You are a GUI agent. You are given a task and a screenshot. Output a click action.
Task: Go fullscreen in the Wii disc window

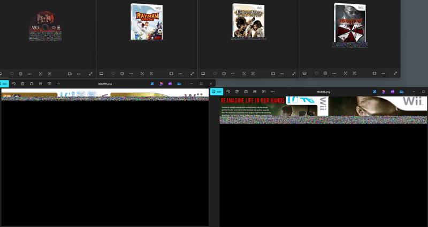pyautogui.click(x=90, y=74)
